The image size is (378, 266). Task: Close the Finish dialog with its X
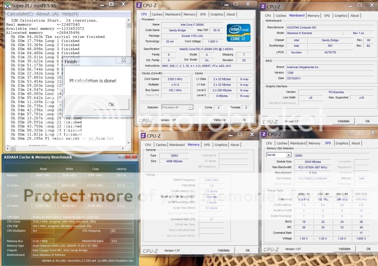123,60
